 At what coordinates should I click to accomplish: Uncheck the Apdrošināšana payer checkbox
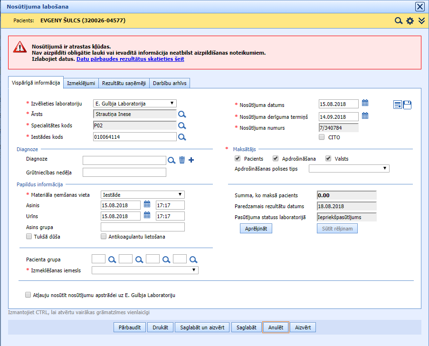point(276,159)
